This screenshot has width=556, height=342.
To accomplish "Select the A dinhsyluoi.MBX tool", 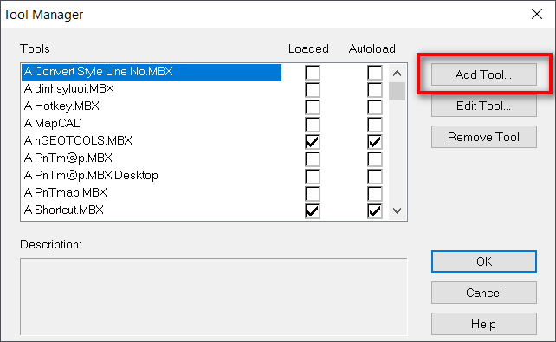I will [x=152, y=88].
